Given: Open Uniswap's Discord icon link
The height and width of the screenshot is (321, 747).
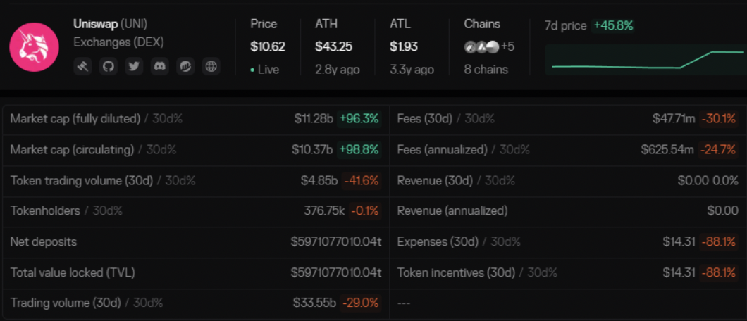Looking at the screenshot, I should click(160, 66).
